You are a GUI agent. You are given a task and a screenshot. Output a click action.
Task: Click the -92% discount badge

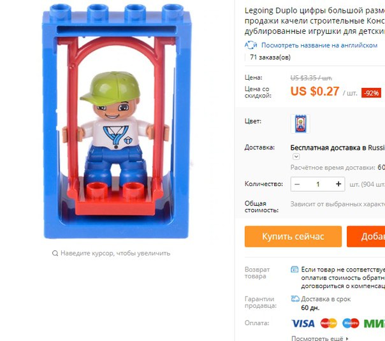pyautogui.click(x=371, y=93)
